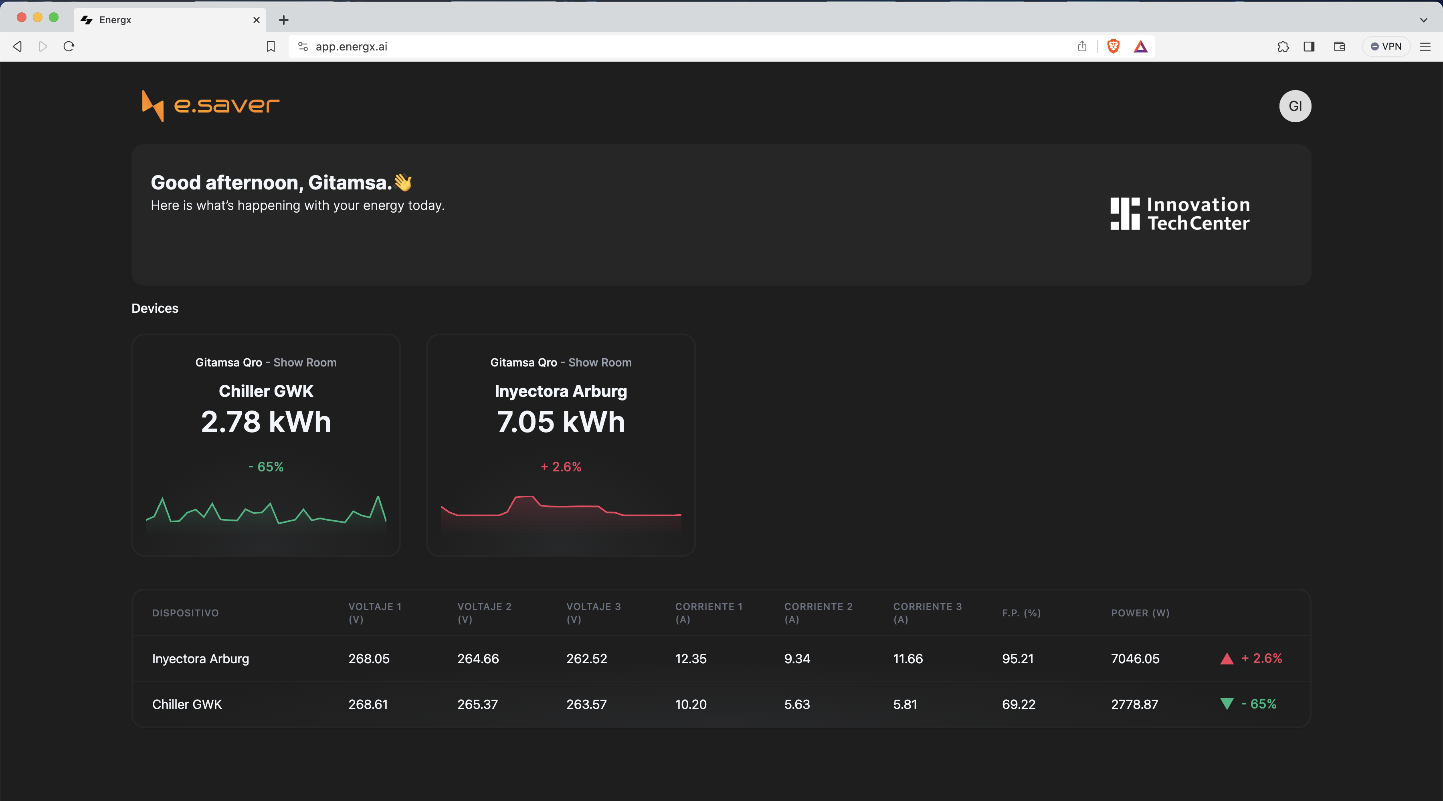Bookmark this page with the flag icon
1443x801 pixels.
pos(271,46)
